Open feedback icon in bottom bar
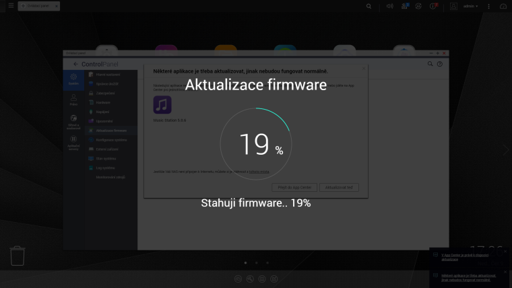Viewport: 512px width, 288px height. pyautogui.click(x=274, y=279)
